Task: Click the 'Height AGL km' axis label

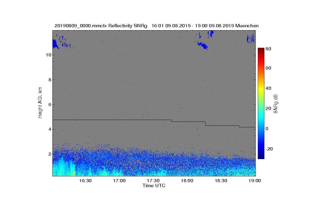Action: pyautogui.click(x=40, y=103)
